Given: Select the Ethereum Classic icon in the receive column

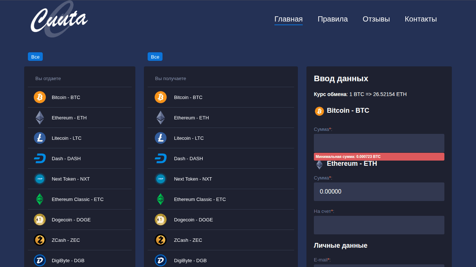Looking at the screenshot, I should tap(161, 199).
